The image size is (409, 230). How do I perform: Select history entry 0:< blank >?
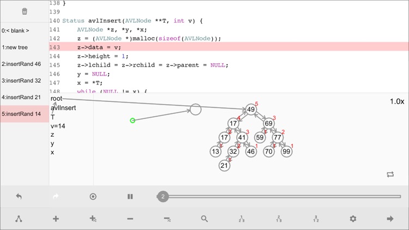click(25, 31)
